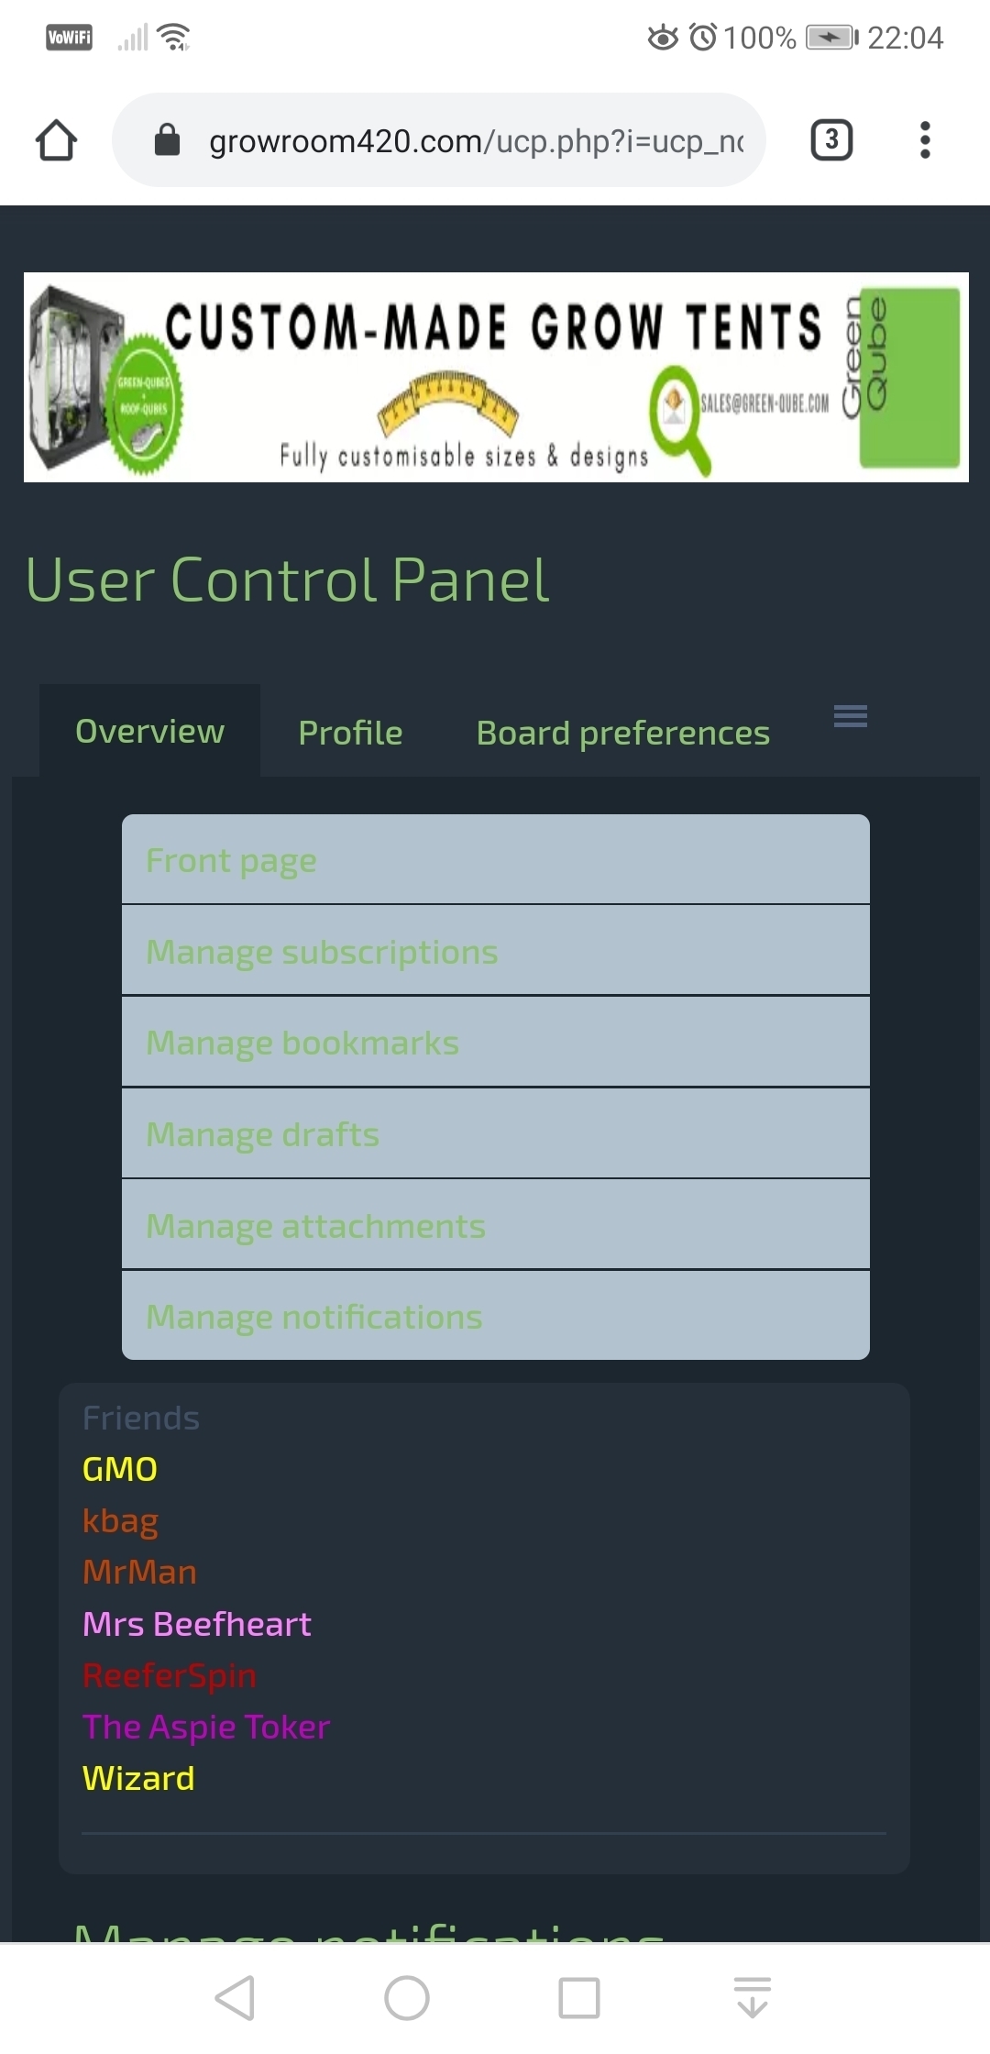The height and width of the screenshot is (2054, 990).
Task: Click the Custom-Made Grow Tents banner ad
Action: [x=496, y=377]
